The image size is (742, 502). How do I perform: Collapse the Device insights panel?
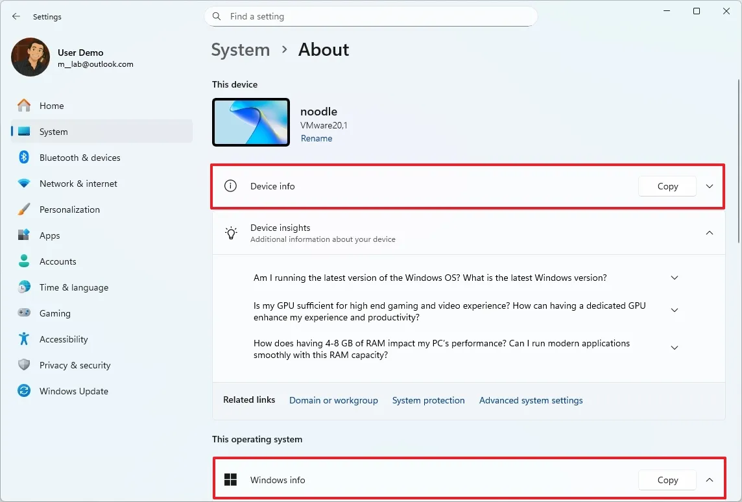709,233
